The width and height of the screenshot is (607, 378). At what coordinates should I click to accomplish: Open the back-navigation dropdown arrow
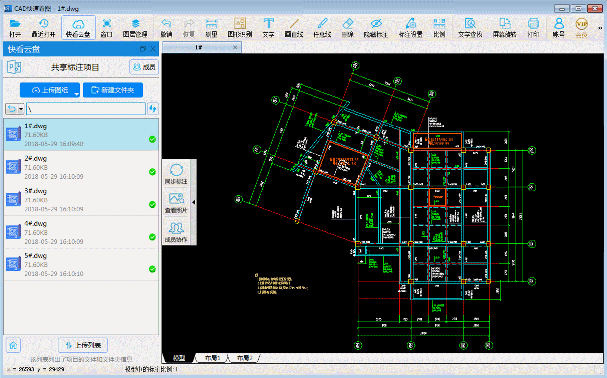(x=21, y=109)
